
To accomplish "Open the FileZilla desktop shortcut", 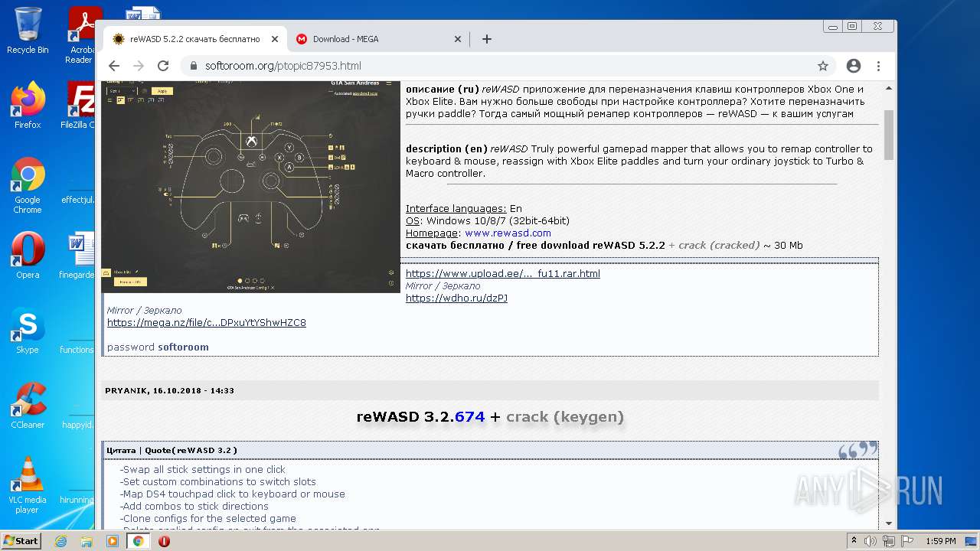I will tap(77, 105).
